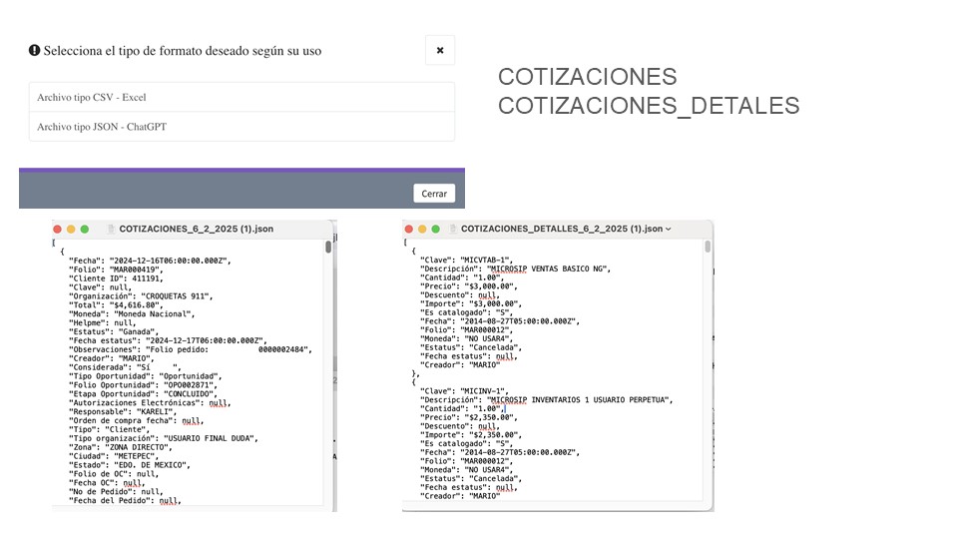This screenshot has height=539, width=958.
Task: Click the COTIZACIONES_DETALLES heading text on the slide
Action: 648,105
